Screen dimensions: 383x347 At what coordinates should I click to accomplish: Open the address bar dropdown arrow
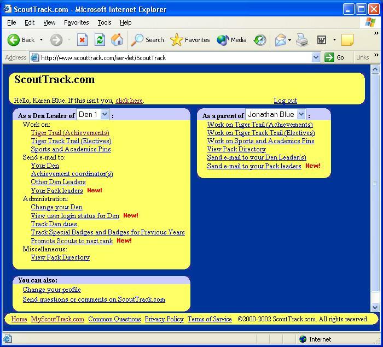316,57
